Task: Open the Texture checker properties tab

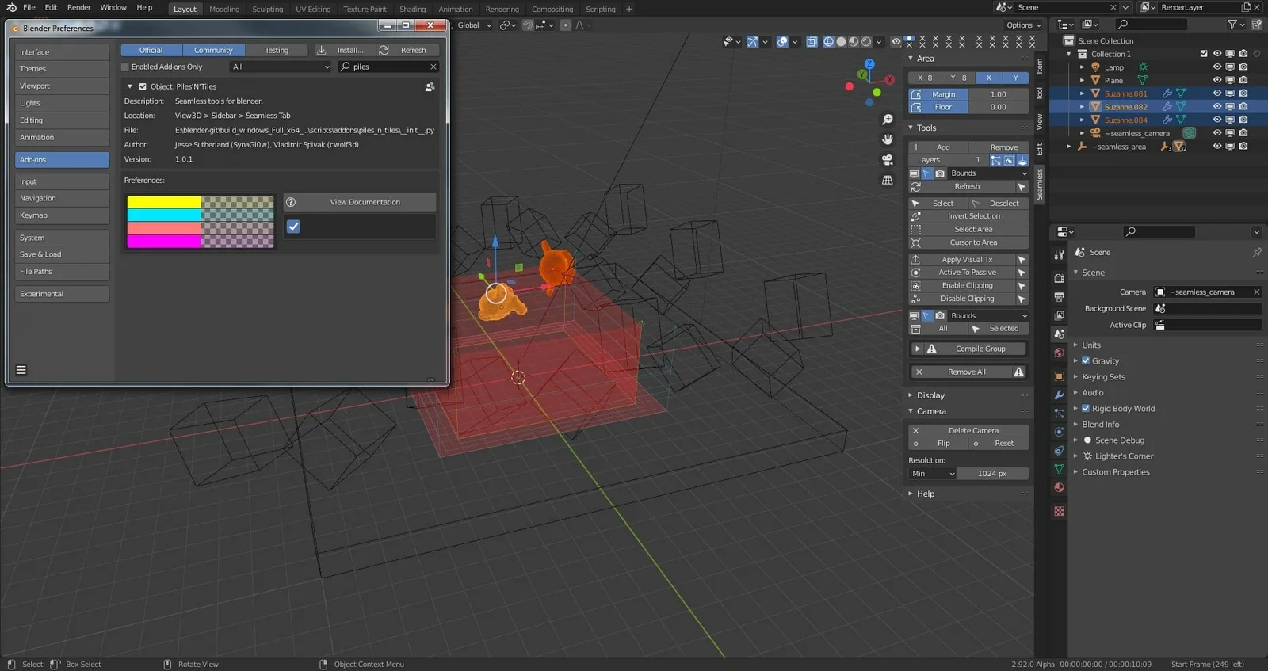Action: (1059, 512)
